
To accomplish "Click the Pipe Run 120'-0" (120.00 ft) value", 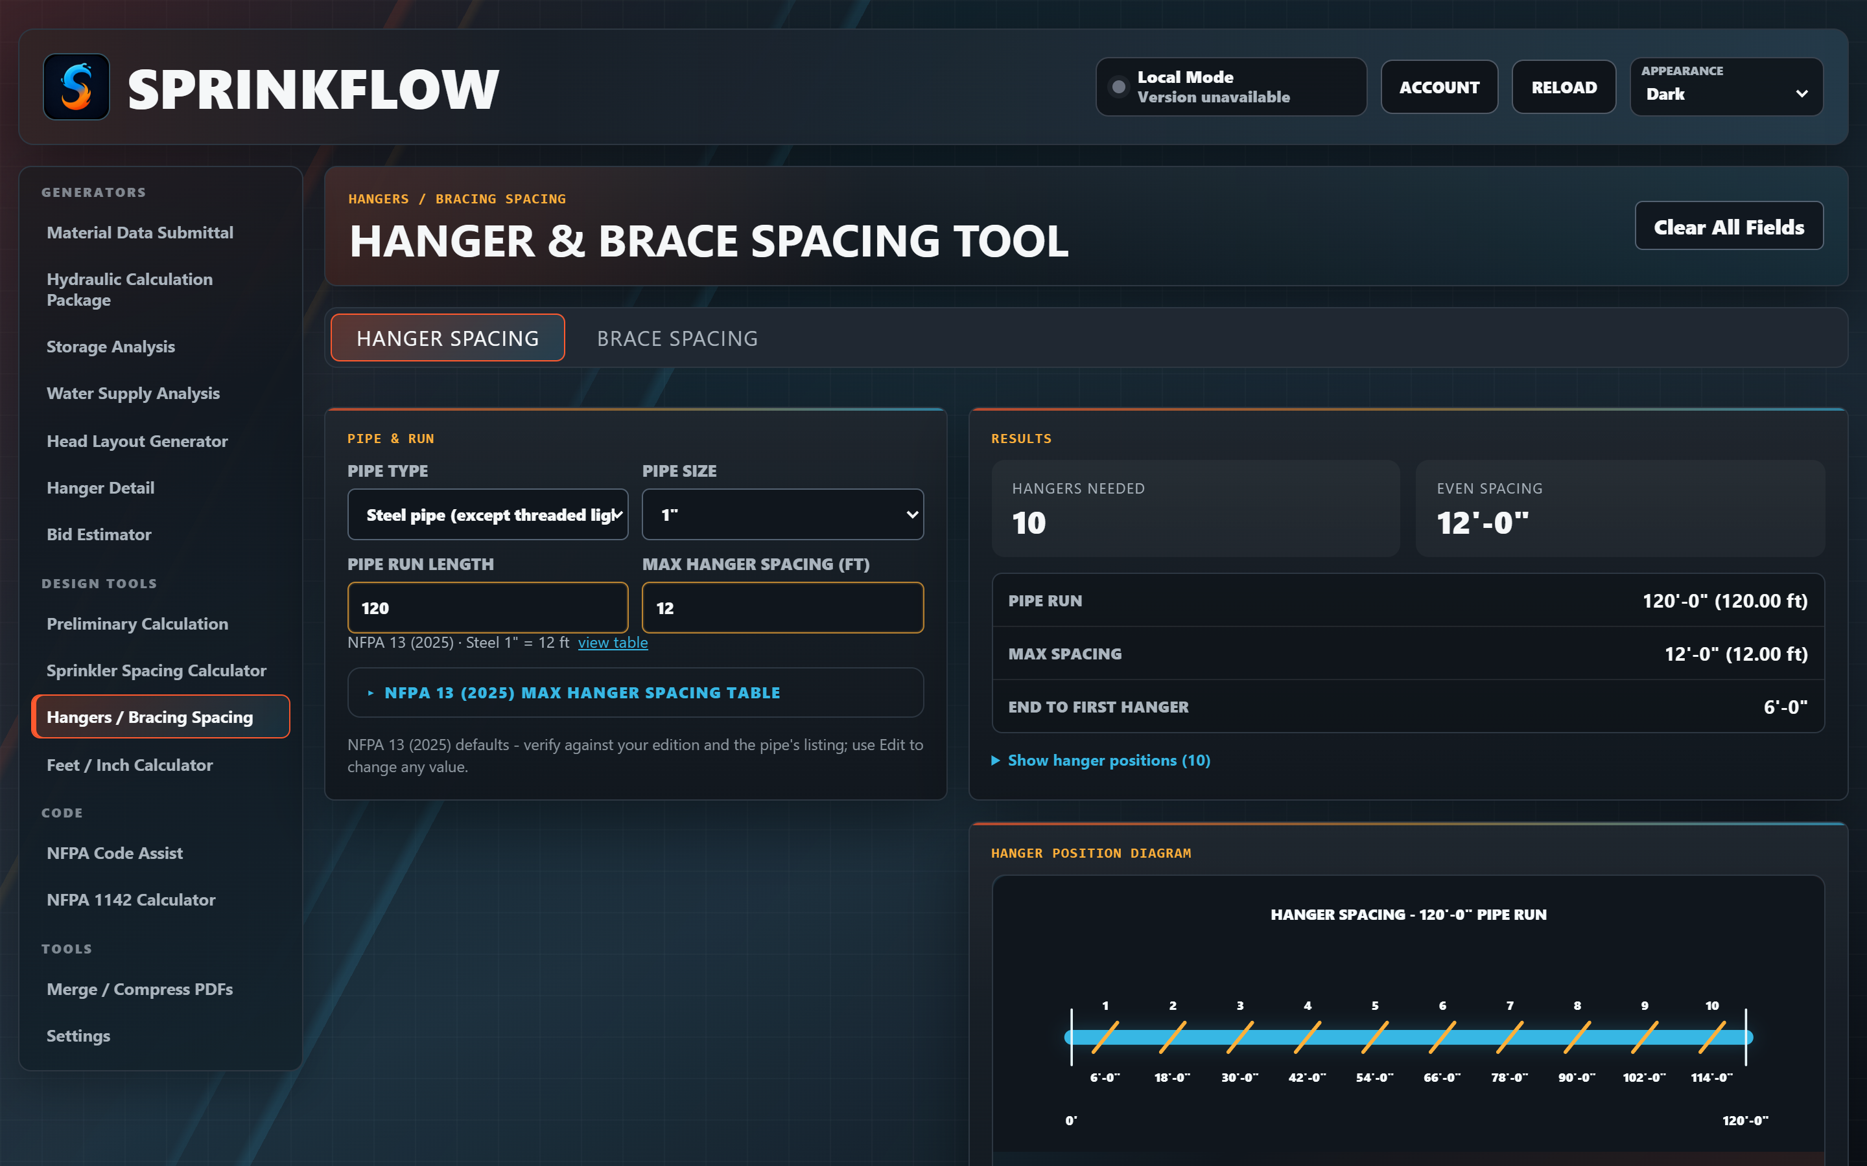I will pyautogui.click(x=1724, y=600).
